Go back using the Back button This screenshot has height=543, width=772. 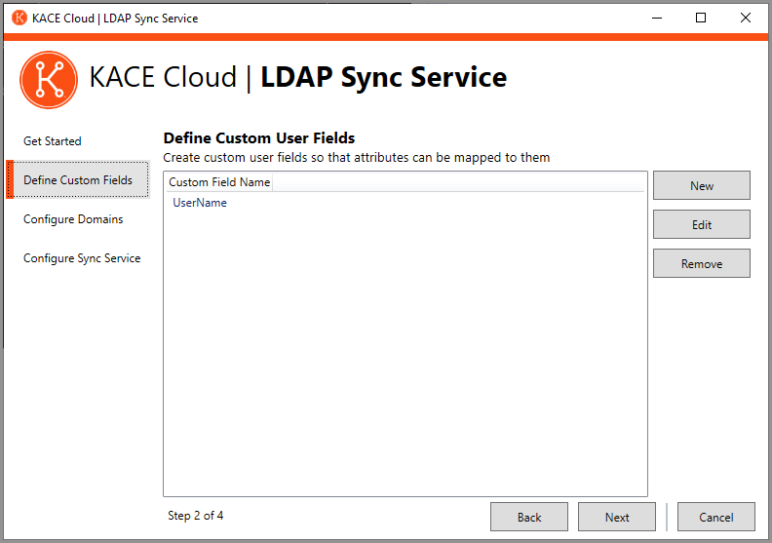(528, 518)
